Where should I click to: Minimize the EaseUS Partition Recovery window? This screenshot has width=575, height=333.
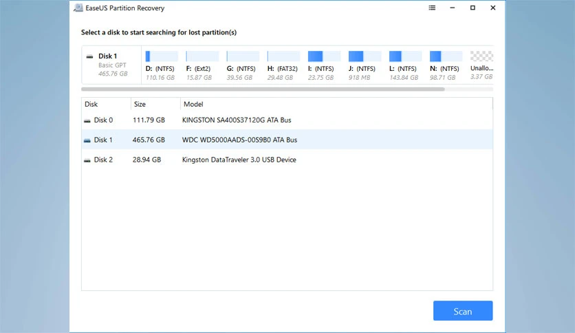coord(452,8)
